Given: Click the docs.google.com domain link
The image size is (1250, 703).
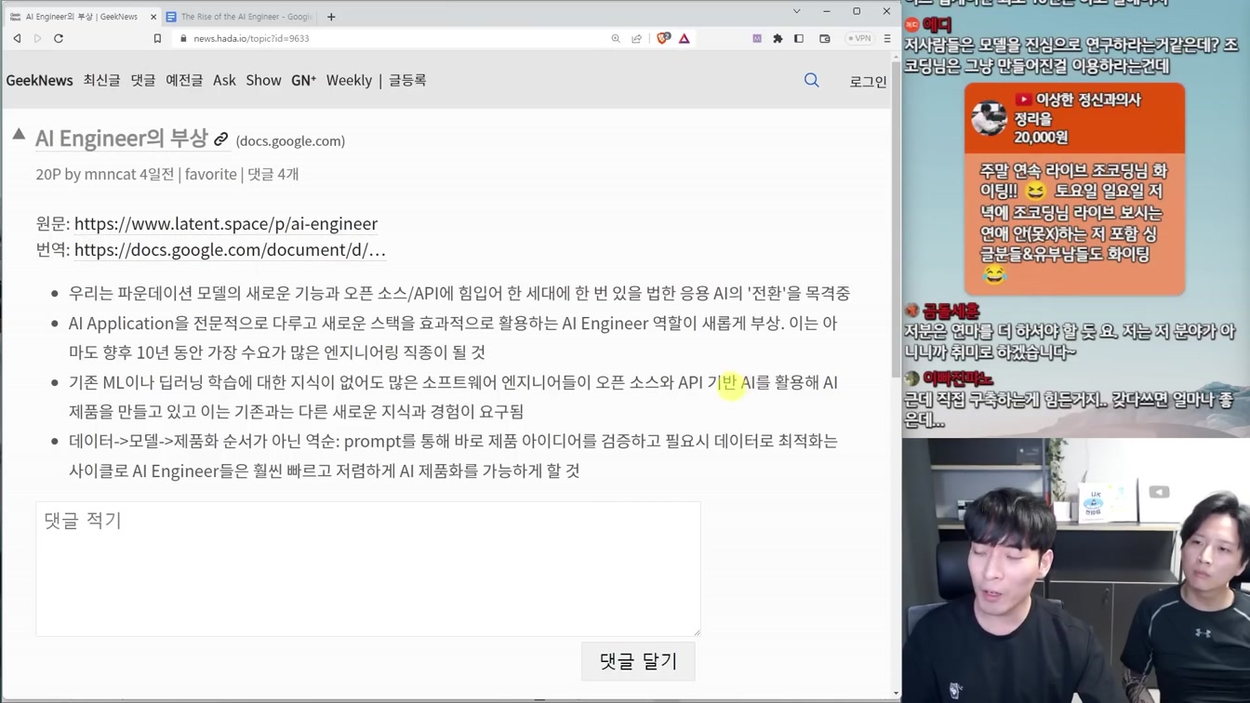Looking at the screenshot, I should [290, 140].
